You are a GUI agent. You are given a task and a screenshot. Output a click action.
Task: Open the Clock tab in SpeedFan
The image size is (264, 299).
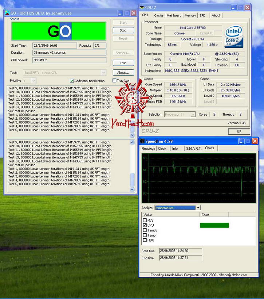click(x=162, y=148)
